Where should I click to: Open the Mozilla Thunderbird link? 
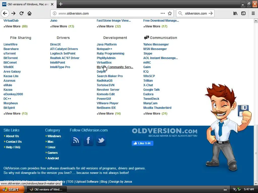coord(157,108)
